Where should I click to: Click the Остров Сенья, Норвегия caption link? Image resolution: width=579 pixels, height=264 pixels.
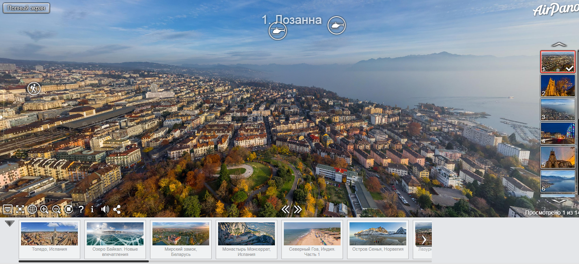click(378, 249)
